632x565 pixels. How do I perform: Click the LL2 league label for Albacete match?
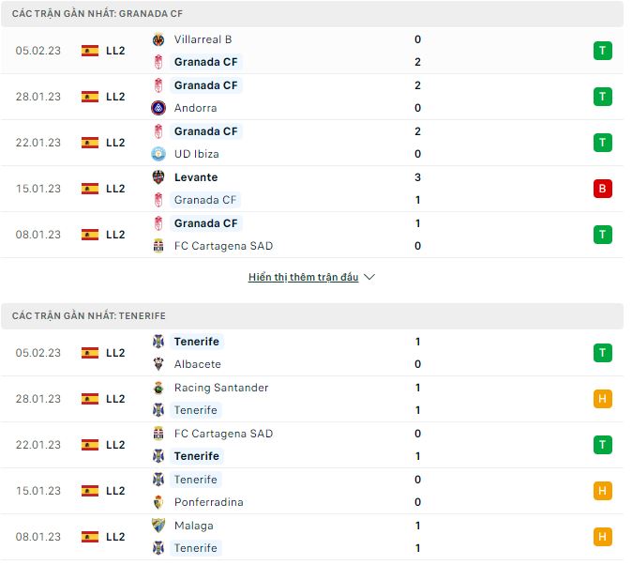pyautogui.click(x=115, y=353)
